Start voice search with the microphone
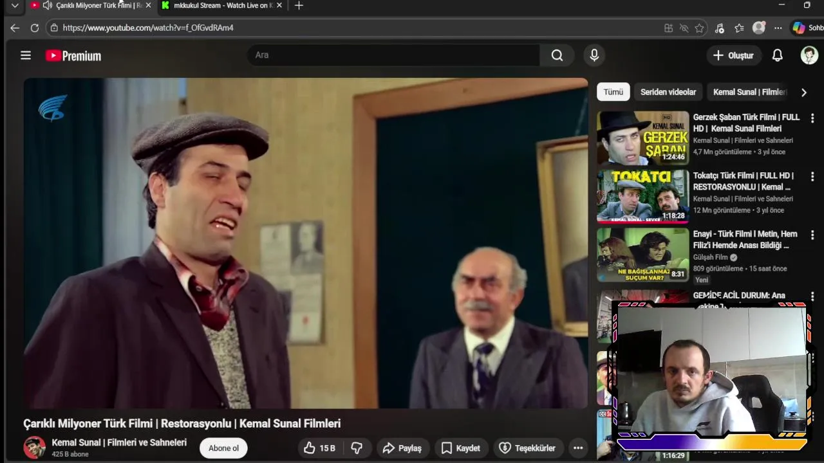 tap(594, 55)
